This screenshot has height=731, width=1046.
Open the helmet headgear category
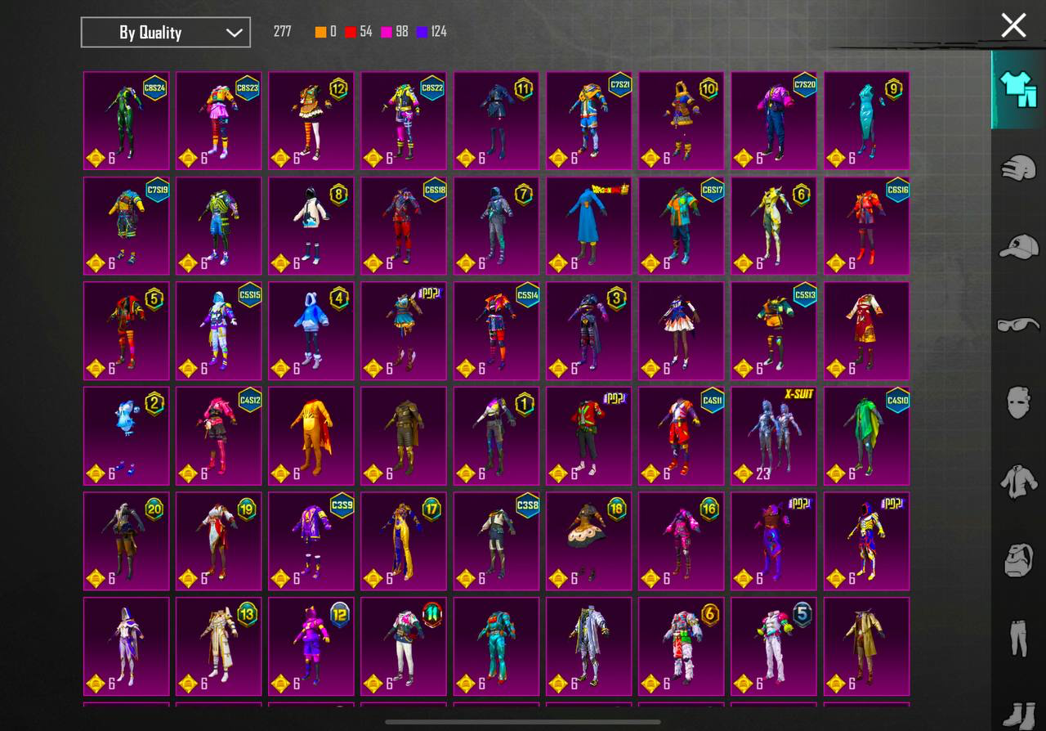point(1018,168)
